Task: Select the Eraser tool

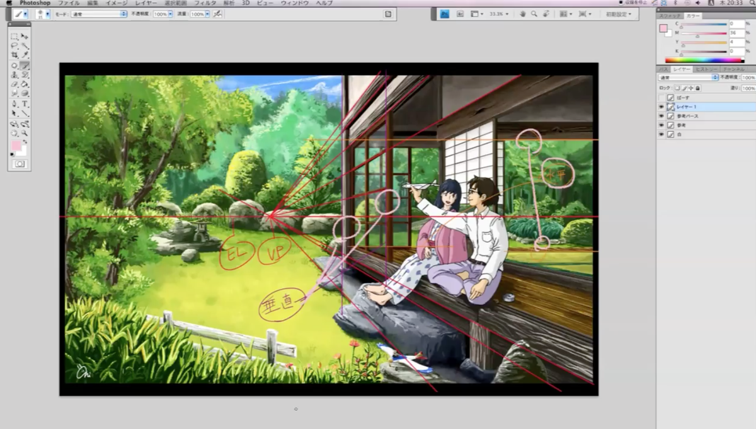Action: click(x=14, y=84)
